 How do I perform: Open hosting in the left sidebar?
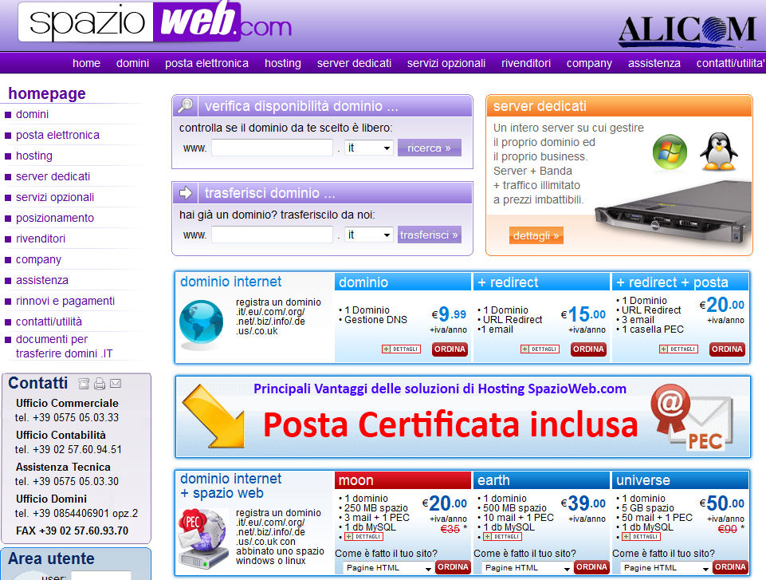coord(34,156)
